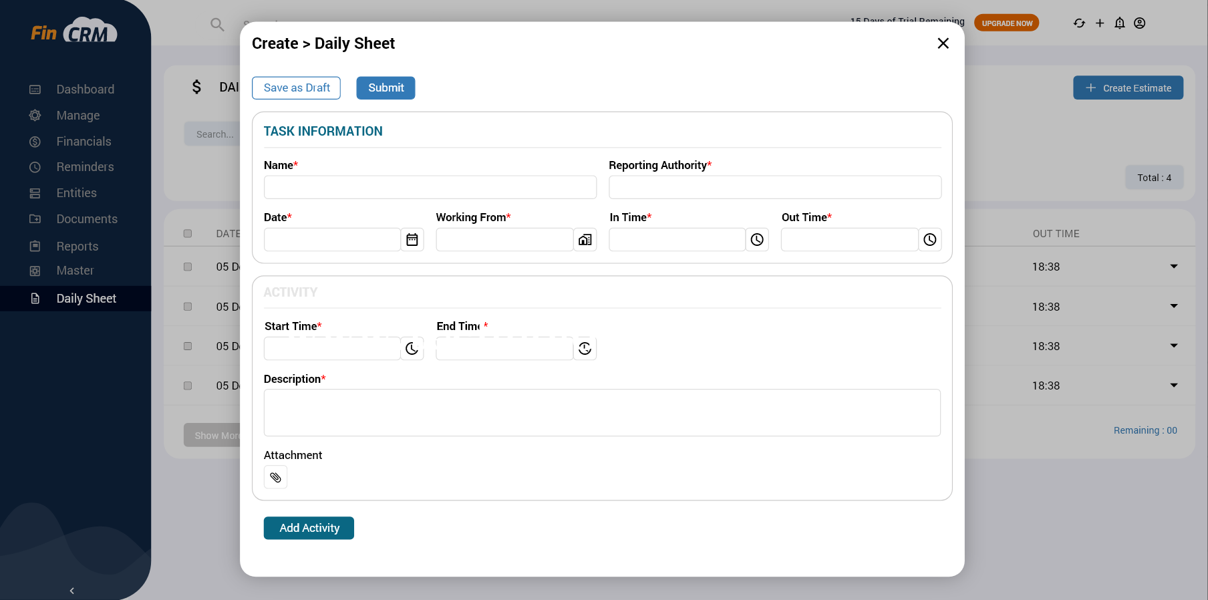
Task: Toggle the select-all checkbox in DATE header
Action: pos(188,234)
